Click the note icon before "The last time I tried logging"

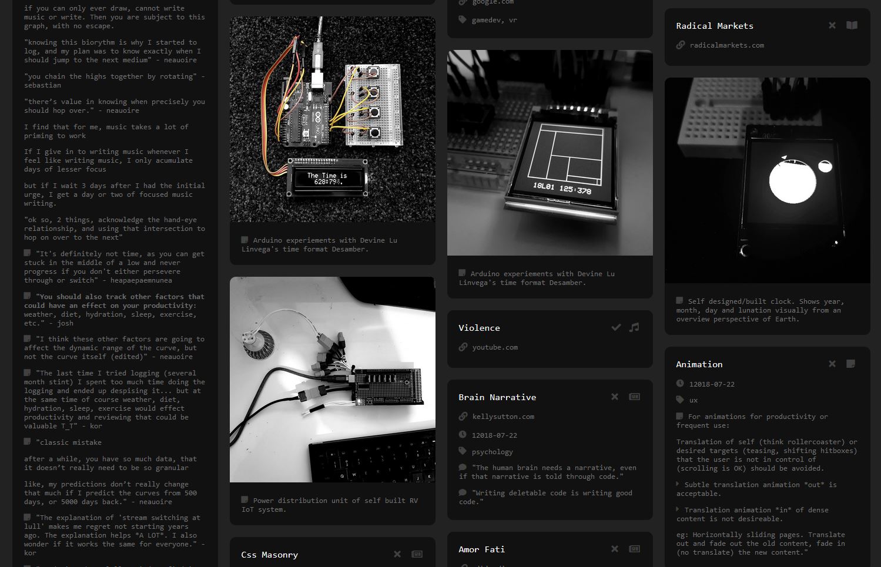[28, 372]
